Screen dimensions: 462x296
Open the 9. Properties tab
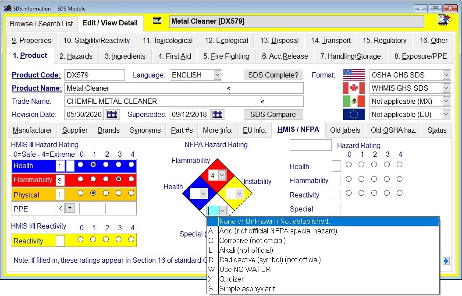click(32, 40)
